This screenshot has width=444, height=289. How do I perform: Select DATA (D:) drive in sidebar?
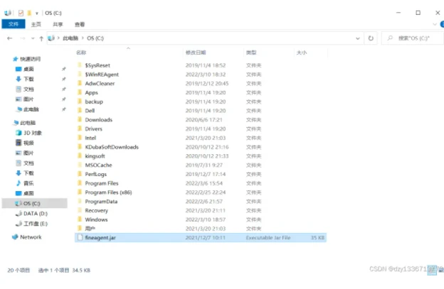(x=35, y=213)
